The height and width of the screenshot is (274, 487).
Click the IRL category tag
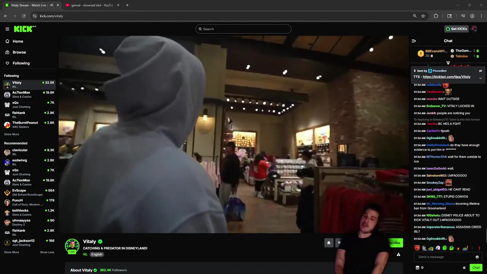coord(85,255)
